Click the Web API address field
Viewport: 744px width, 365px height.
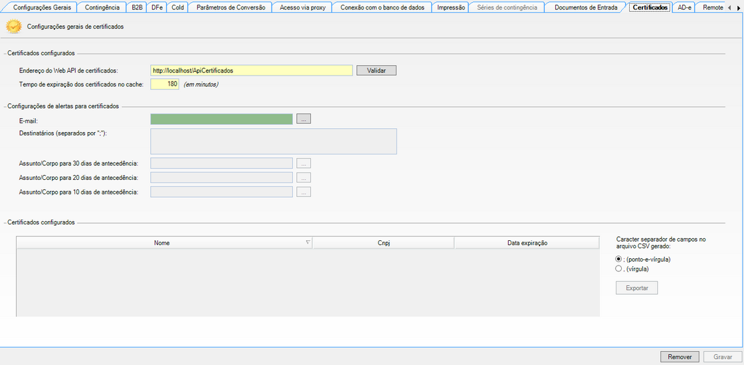pos(252,70)
